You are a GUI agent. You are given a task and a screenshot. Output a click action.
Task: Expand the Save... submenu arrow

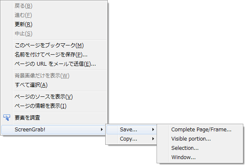click(x=153, y=129)
